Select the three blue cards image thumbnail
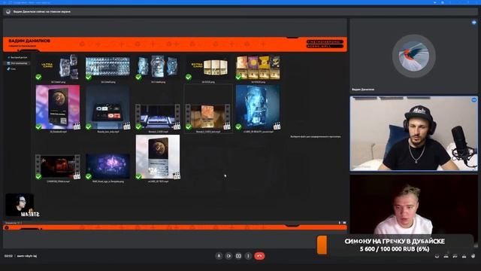The image size is (481, 271). pos(158,67)
